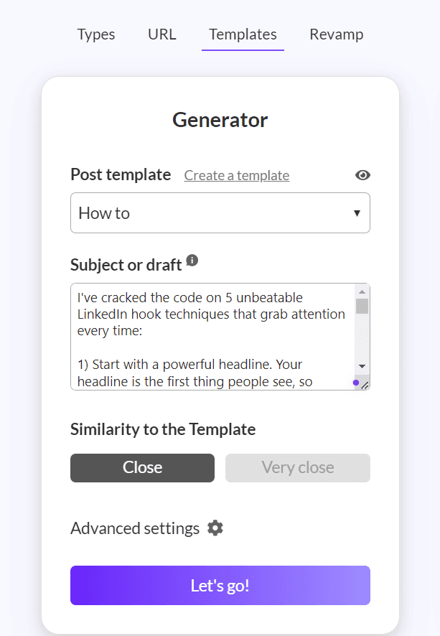Select the Templates tab
The image size is (440, 636).
pos(243,34)
